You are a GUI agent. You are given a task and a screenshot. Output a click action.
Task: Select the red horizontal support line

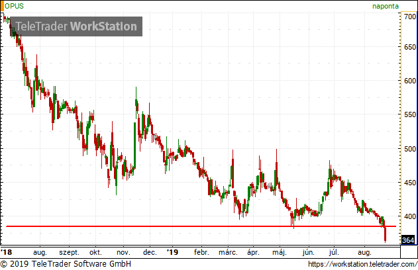click(201, 226)
